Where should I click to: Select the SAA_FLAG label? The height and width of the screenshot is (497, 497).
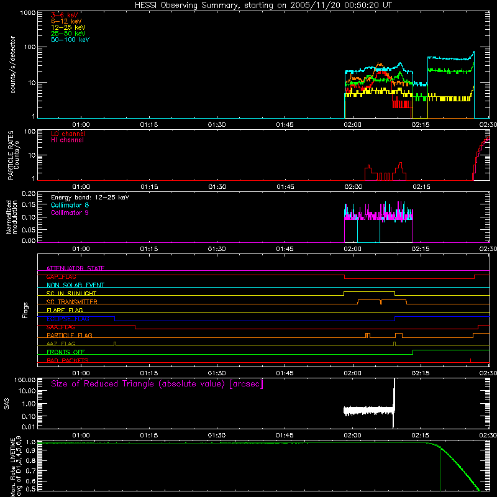[61, 327]
